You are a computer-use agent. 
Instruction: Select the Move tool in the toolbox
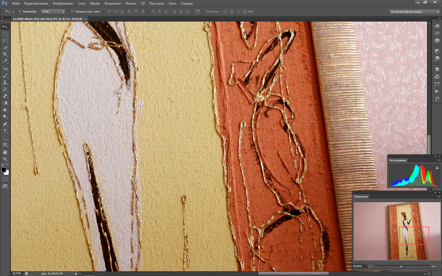pos(5,27)
